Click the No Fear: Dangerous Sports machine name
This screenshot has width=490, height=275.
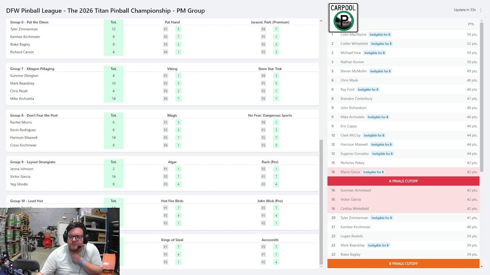pyautogui.click(x=270, y=115)
